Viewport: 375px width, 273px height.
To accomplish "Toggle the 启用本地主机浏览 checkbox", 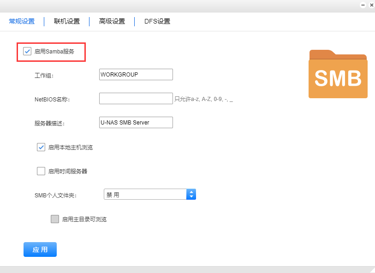I will click(x=41, y=148).
